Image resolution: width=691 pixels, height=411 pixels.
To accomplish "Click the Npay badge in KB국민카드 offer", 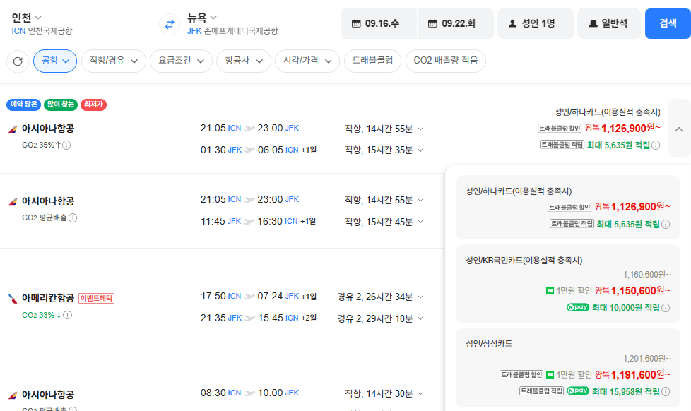I will click(578, 307).
